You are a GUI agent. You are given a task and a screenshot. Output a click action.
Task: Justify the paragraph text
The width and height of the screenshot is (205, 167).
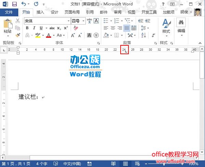click(x=127, y=28)
